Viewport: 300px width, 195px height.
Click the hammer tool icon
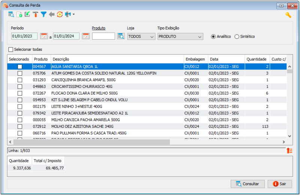pos(35,15)
